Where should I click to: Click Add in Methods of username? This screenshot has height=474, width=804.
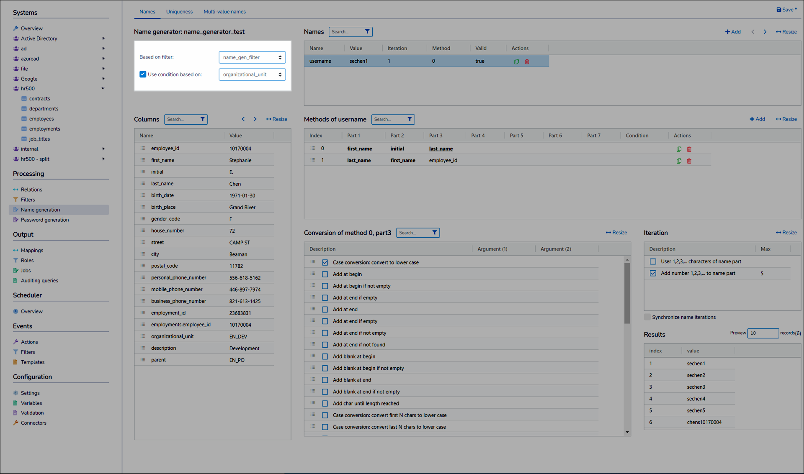coord(757,119)
